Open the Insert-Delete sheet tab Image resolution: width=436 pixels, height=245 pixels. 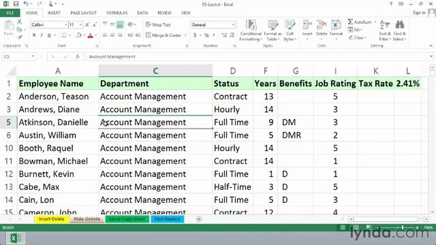[x=52, y=219]
